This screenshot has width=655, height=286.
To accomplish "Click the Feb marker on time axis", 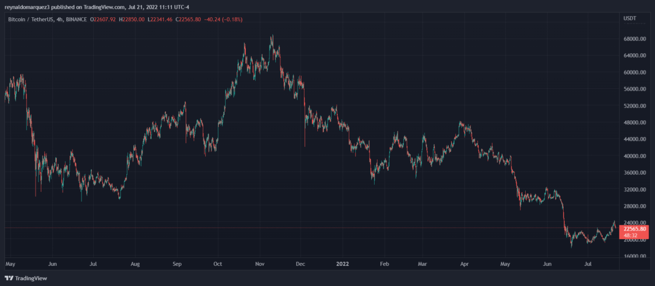I will pyautogui.click(x=384, y=265).
